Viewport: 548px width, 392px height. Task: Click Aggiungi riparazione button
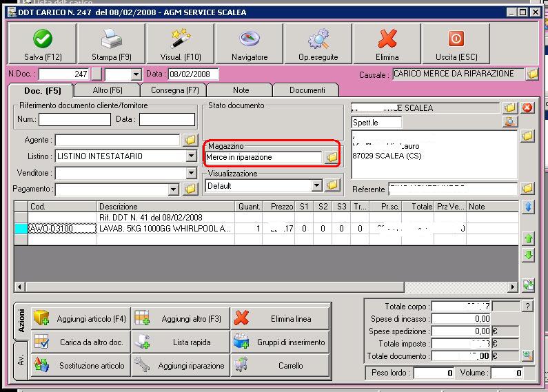click(181, 365)
